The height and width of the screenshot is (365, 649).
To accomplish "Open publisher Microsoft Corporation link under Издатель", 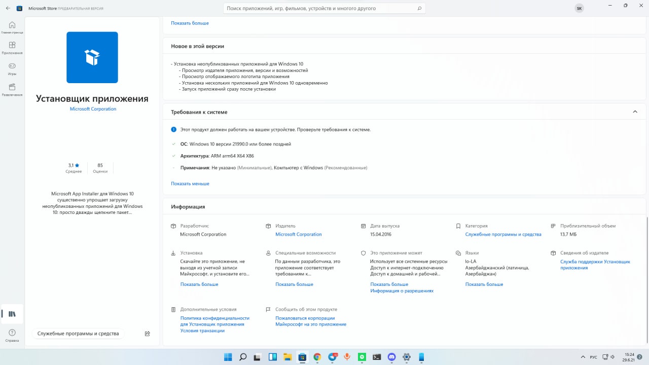I will [x=299, y=234].
